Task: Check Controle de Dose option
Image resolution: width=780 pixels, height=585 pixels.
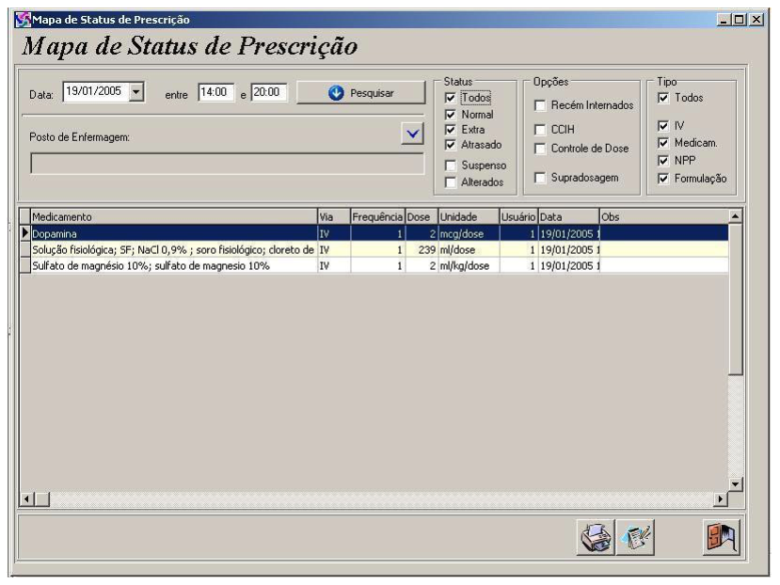Action: (540, 149)
